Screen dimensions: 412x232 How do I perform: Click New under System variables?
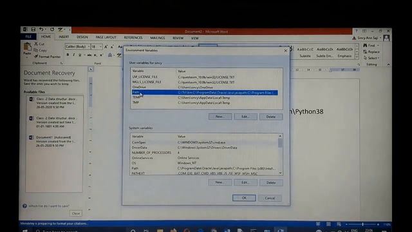(x=220, y=182)
